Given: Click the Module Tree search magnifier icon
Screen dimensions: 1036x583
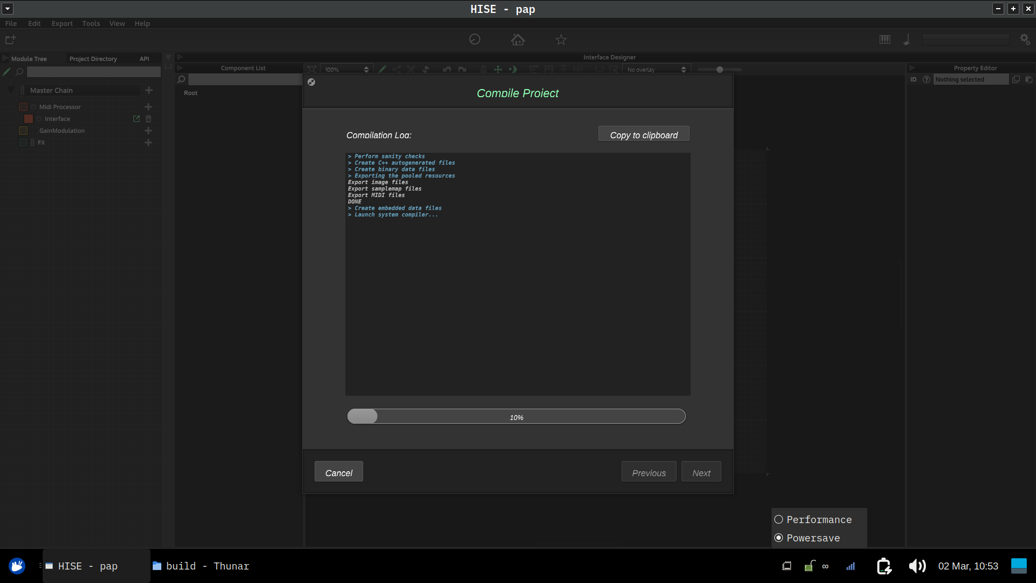Looking at the screenshot, I should click(x=19, y=72).
